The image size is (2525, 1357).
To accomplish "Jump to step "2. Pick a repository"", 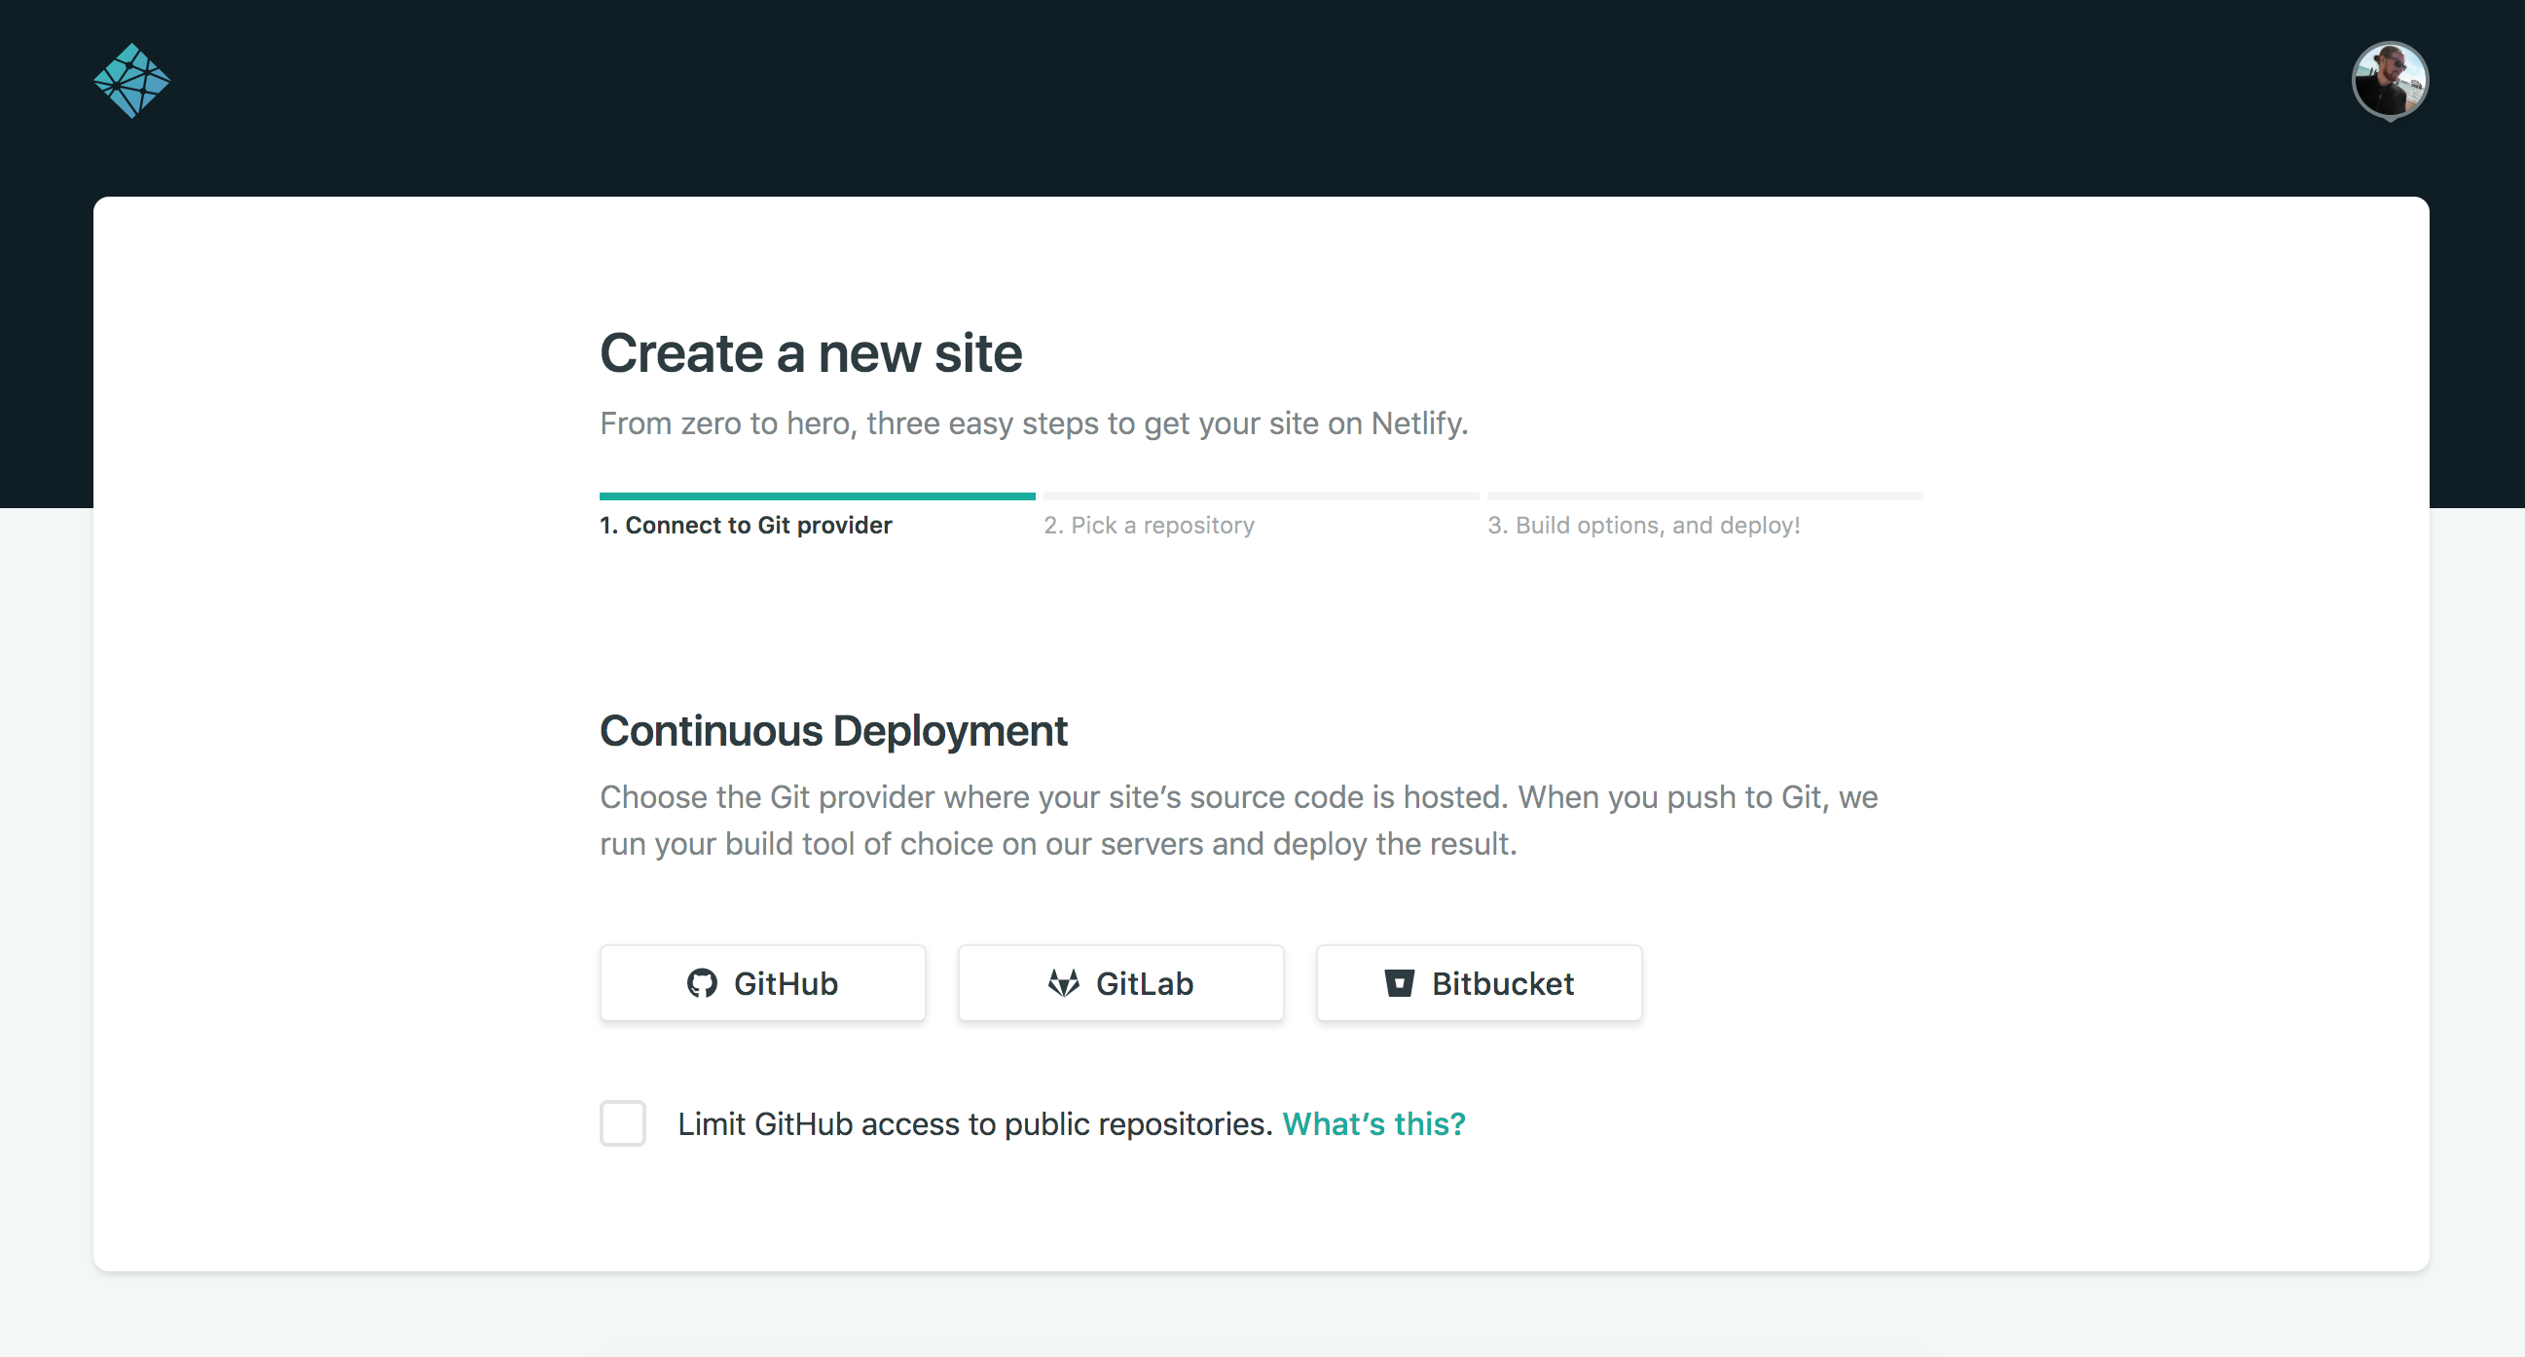I will click(1149, 525).
